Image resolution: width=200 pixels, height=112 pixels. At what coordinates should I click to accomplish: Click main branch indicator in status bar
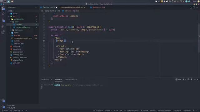click(x=5, y=111)
